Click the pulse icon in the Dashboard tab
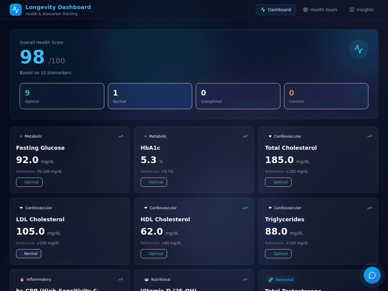Image resolution: width=388 pixels, height=291 pixels. [x=263, y=10]
